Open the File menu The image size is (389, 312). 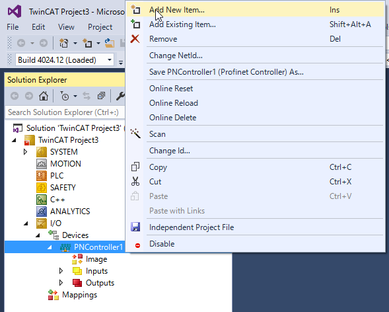(x=13, y=27)
